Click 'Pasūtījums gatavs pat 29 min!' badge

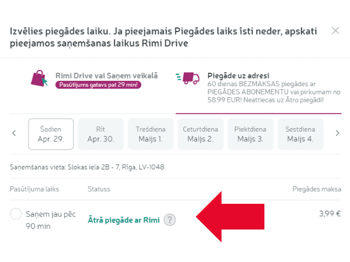[x=98, y=85]
